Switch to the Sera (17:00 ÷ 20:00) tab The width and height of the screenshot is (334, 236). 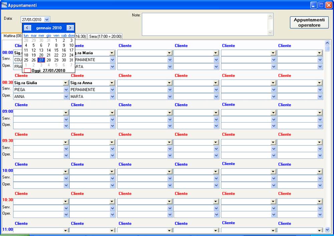point(105,36)
